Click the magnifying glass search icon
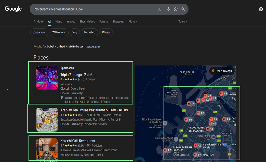 click(x=183, y=9)
